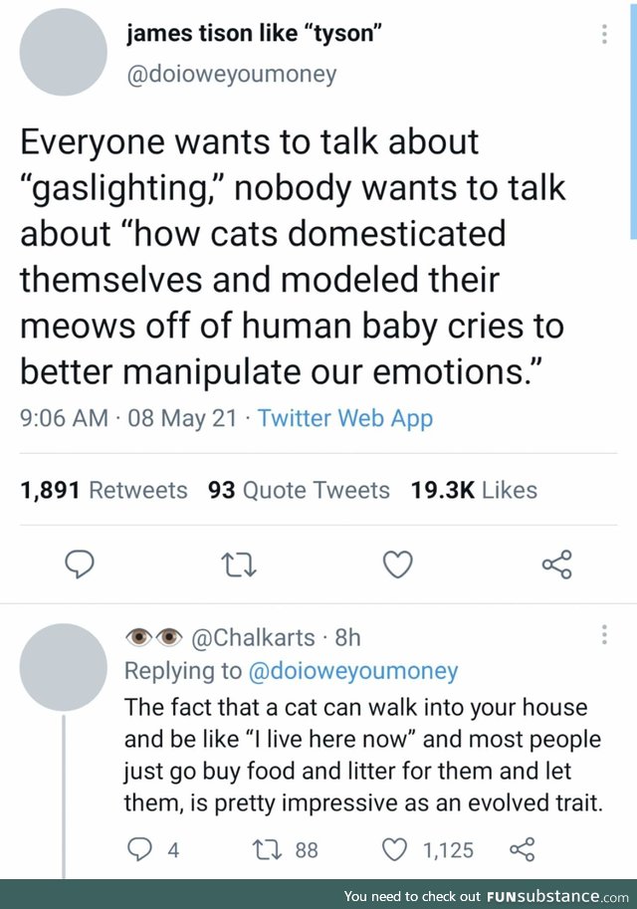Like the main tweet with the heart icon
The image size is (637, 909).
click(x=398, y=566)
